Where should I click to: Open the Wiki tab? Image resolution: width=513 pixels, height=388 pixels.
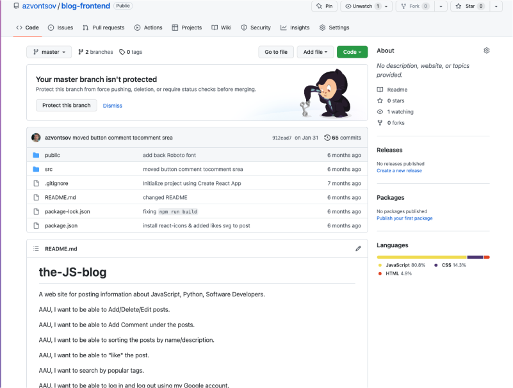222,28
